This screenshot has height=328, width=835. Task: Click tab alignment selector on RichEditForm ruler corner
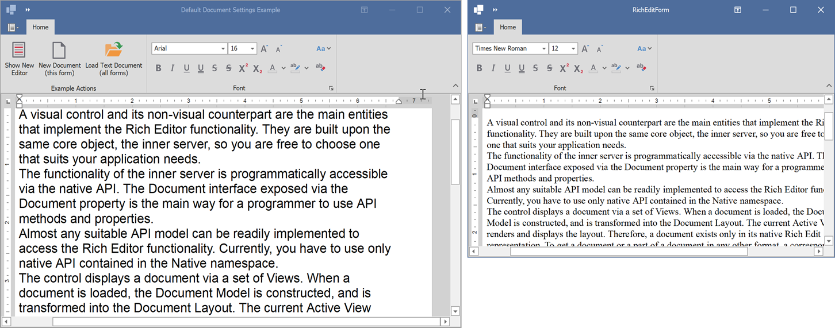pyautogui.click(x=476, y=101)
